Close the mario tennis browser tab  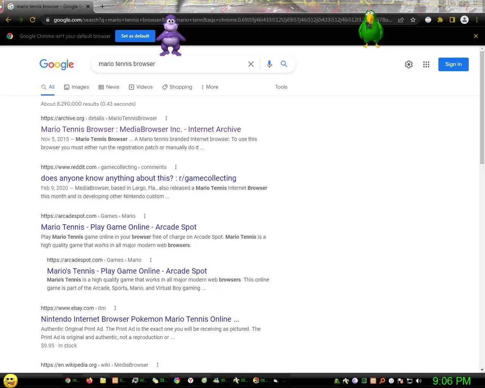tap(88, 6)
